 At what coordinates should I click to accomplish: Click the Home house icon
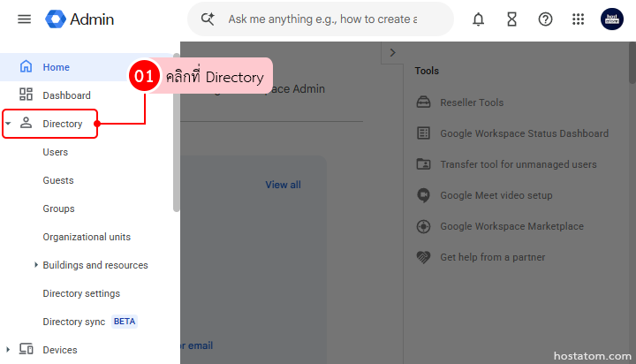26,66
